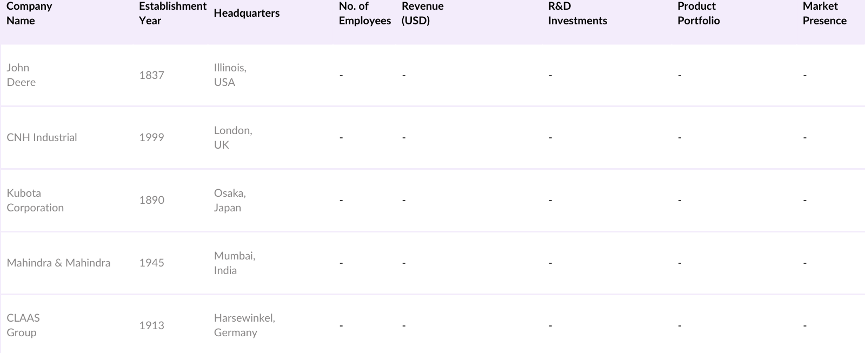The image size is (865, 353).
Task: Click the CNH Industrial company name
Action: (42, 137)
